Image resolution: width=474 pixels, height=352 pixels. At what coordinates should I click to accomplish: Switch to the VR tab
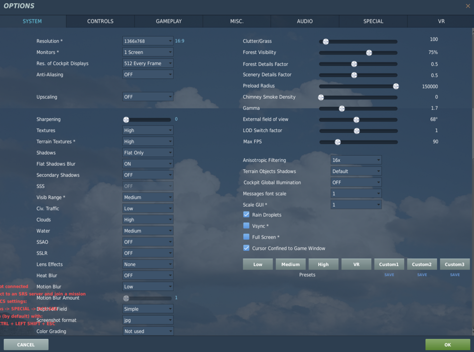(x=441, y=21)
